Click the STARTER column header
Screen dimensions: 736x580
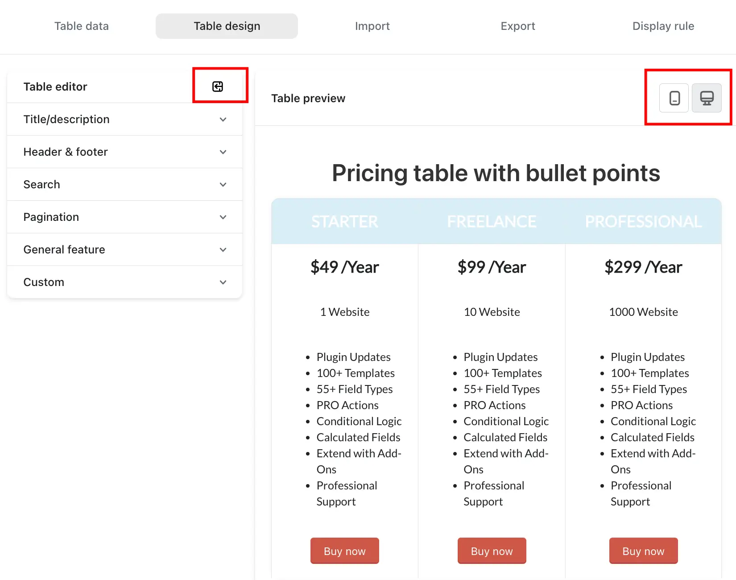(345, 221)
